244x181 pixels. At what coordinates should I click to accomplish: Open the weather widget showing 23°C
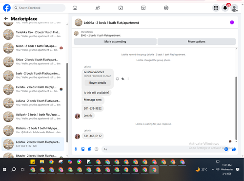(x=202, y=170)
